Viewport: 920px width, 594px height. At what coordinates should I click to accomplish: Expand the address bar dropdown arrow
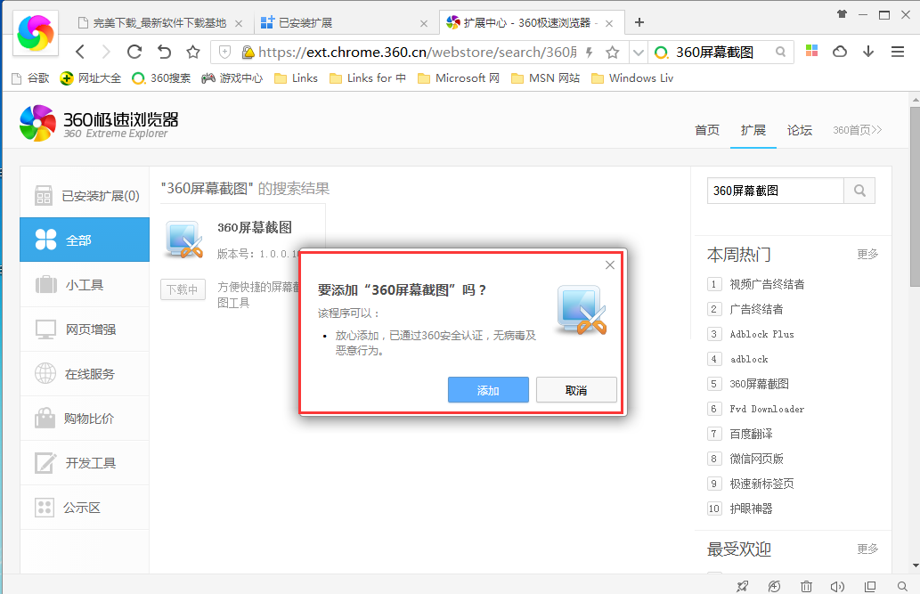coord(639,53)
